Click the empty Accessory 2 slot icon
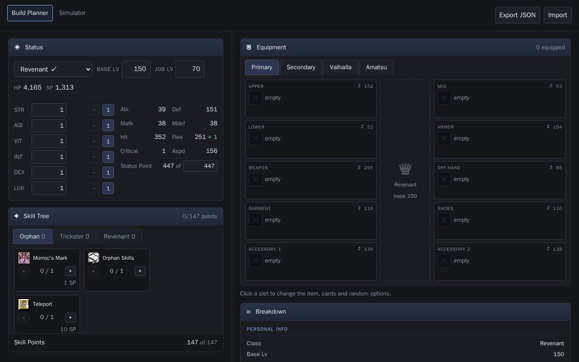The width and height of the screenshot is (579, 362). click(x=444, y=261)
